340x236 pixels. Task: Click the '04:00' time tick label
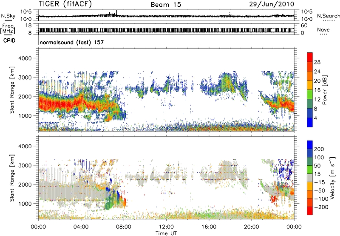pos(81,227)
